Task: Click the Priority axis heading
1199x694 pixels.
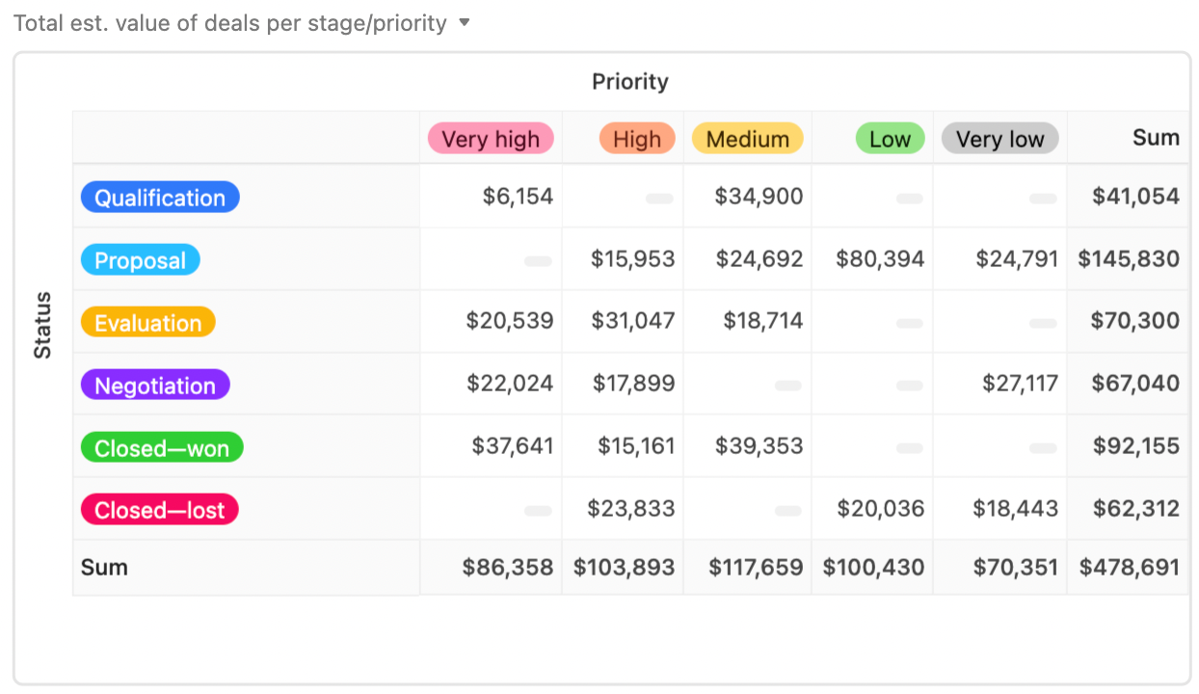Action: pos(630,82)
